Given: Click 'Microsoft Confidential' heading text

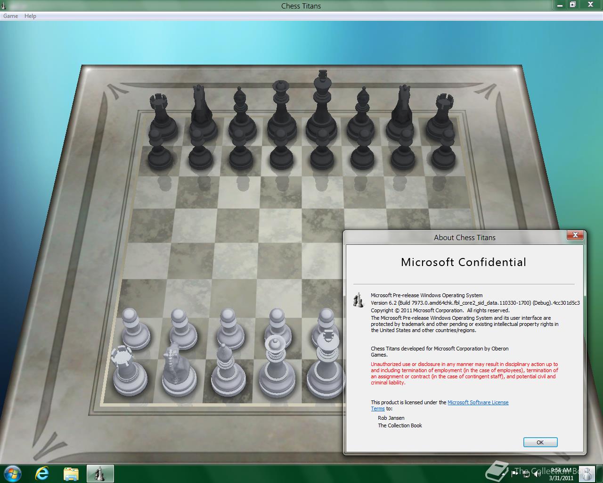Looking at the screenshot, I should (x=464, y=262).
